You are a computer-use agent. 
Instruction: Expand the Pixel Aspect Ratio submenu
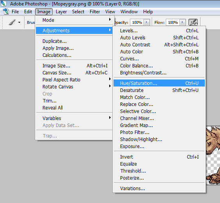pos(74,79)
